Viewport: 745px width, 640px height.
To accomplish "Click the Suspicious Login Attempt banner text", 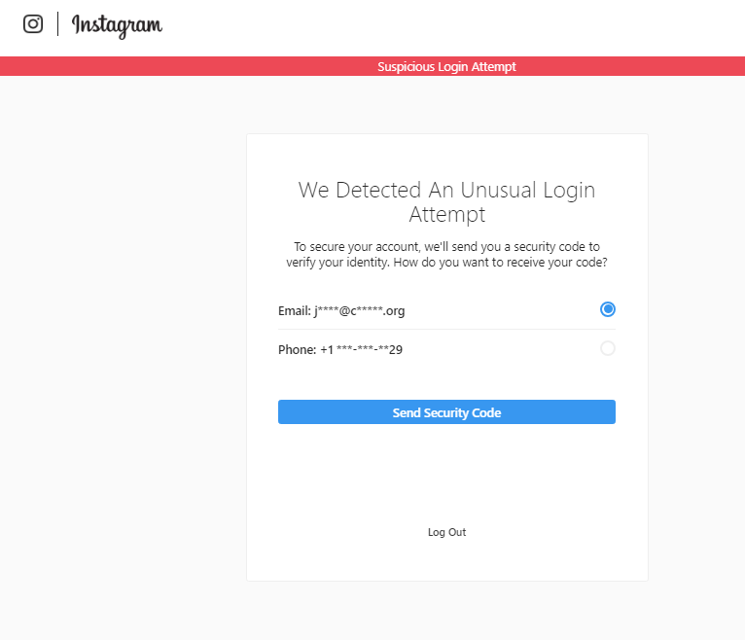I will click(446, 67).
